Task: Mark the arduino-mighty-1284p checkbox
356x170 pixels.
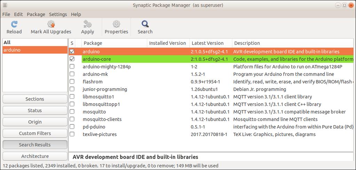Action: click(72, 67)
